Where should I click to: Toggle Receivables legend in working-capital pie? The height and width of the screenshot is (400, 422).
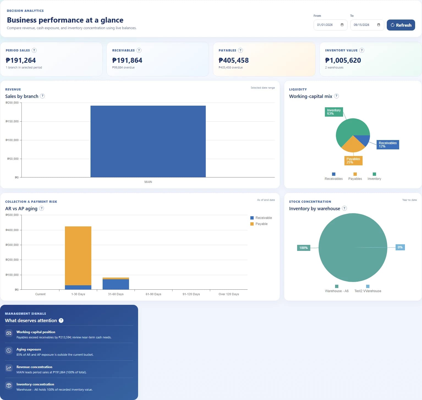334,177
